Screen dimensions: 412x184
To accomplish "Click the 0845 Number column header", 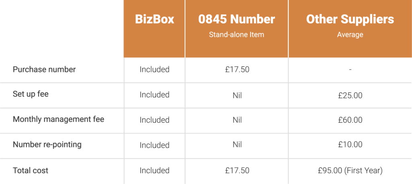I will [237, 19].
